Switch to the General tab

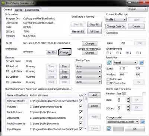(8, 9)
